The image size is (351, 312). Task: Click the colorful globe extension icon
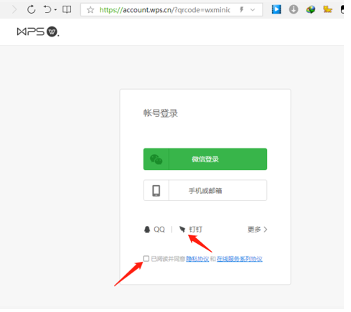(x=311, y=9)
